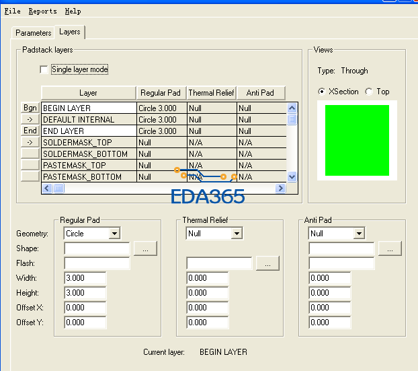418x371 pixels.
Task: Expand Anti Pad geometry dropdown
Action: click(x=359, y=234)
